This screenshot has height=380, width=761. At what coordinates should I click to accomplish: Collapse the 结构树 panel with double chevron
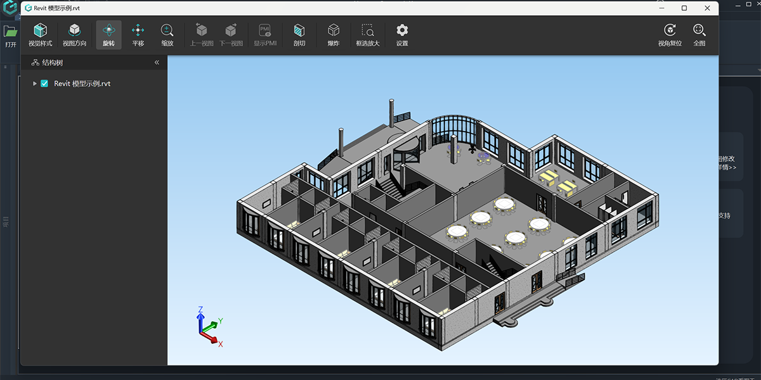point(157,63)
